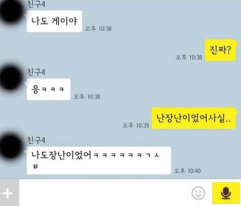Viewport: 241px width, 206px height.
Task: Click timestamp beside '나도 게이야' bubble
Action: [x=98, y=29]
